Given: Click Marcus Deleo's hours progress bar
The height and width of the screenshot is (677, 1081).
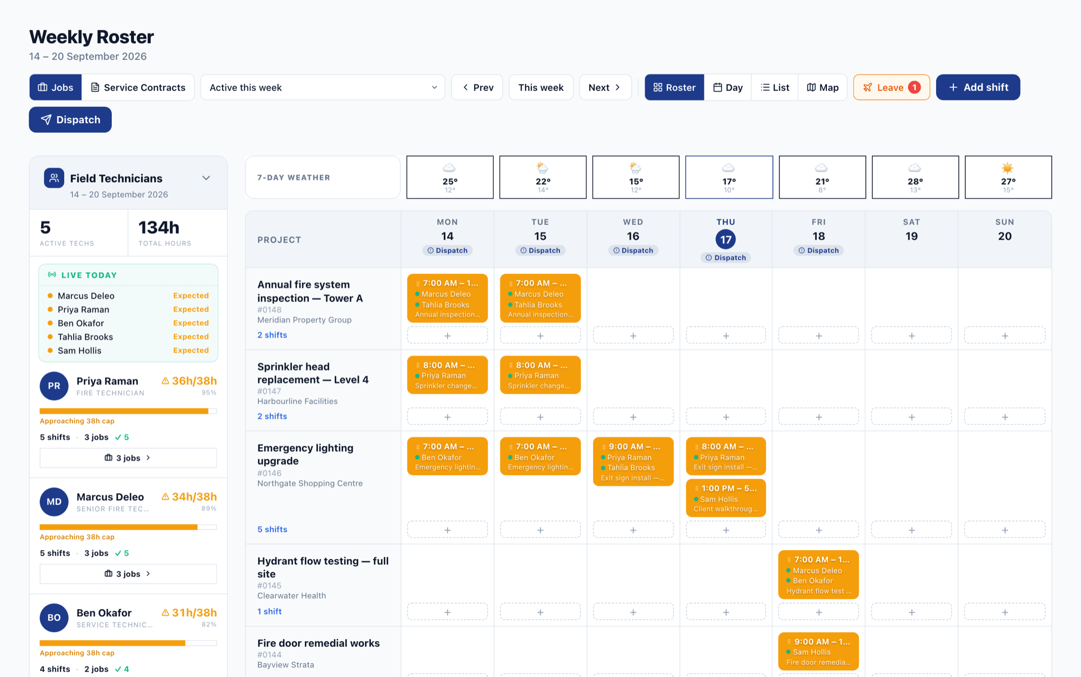Looking at the screenshot, I should (128, 527).
